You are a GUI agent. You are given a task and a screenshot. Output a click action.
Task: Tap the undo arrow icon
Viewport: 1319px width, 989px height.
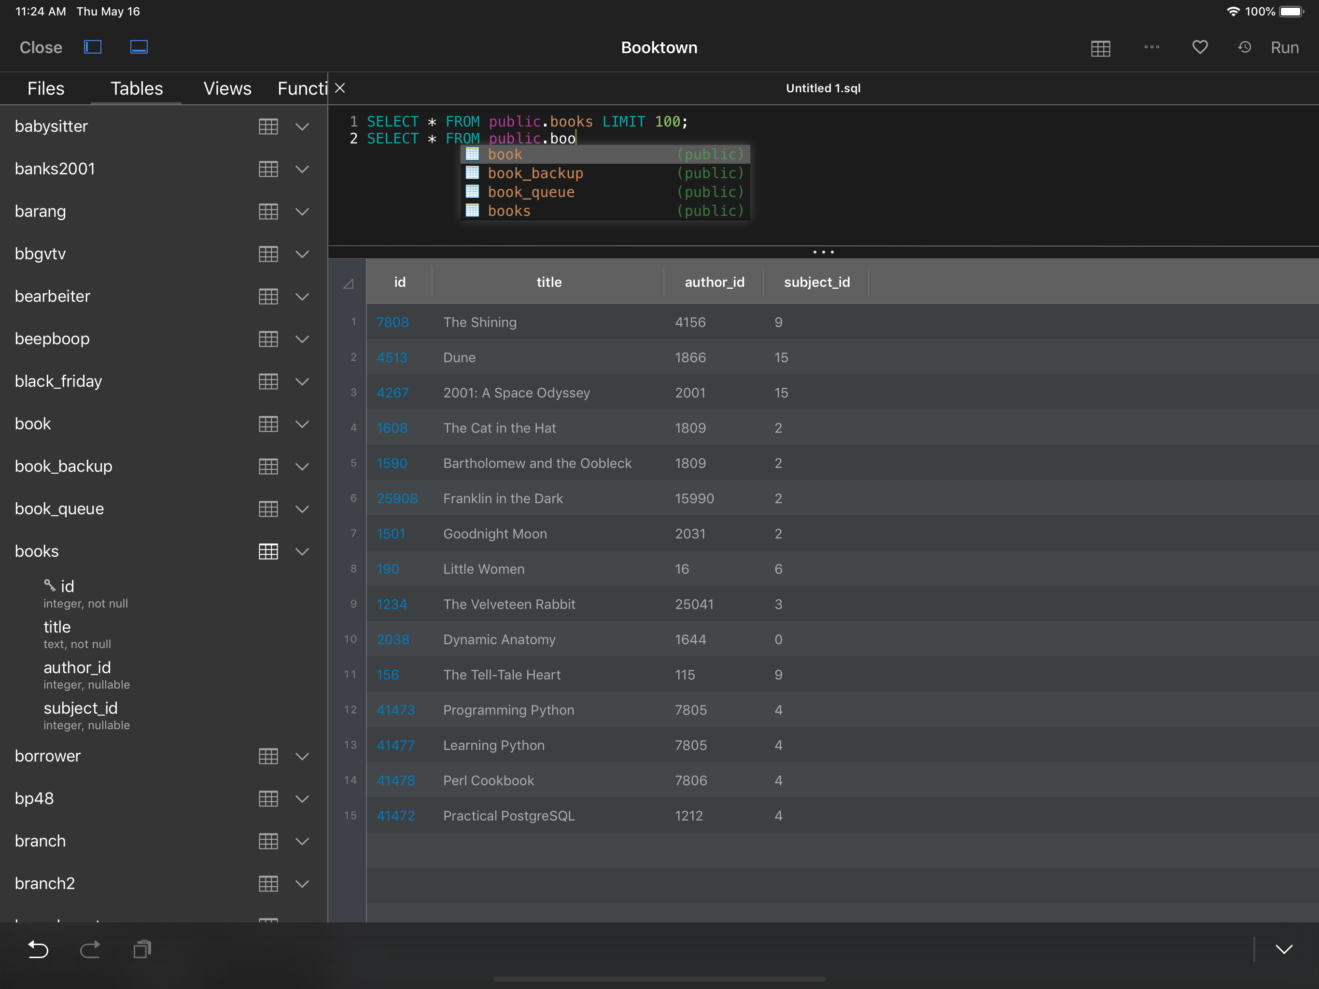coord(38,948)
